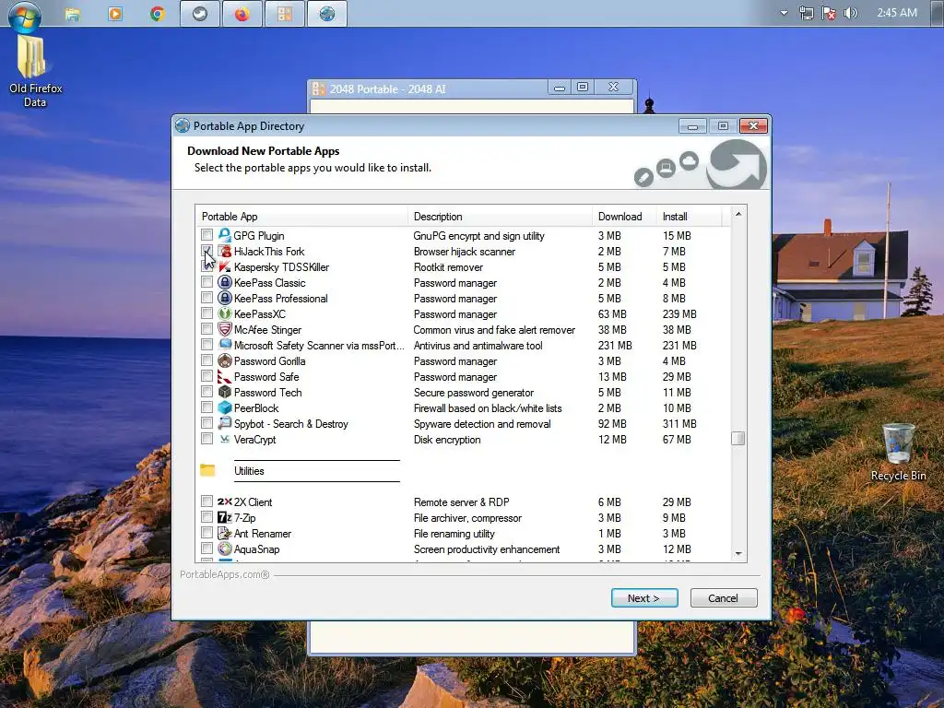Click the PeerBlock icon

pos(225,407)
